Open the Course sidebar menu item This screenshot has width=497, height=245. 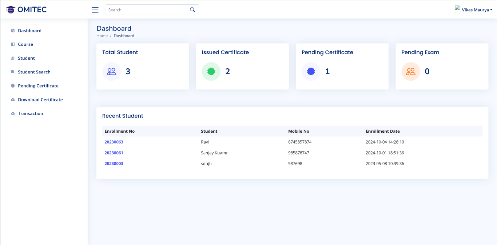pos(25,44)
